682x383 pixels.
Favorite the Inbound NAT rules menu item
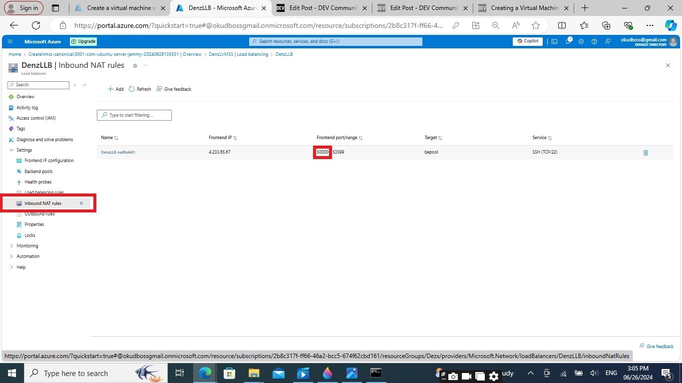(81, 203)
